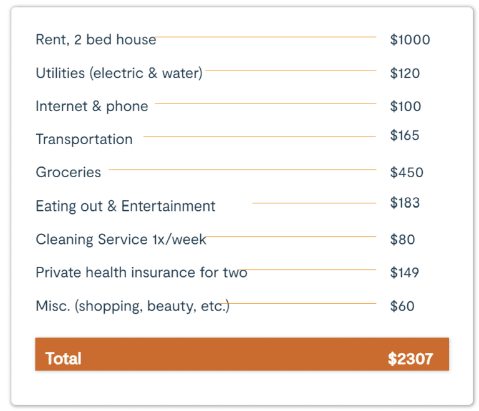Select the $149 insurance amount
479x411 pixels.
(x=404, y=273)
